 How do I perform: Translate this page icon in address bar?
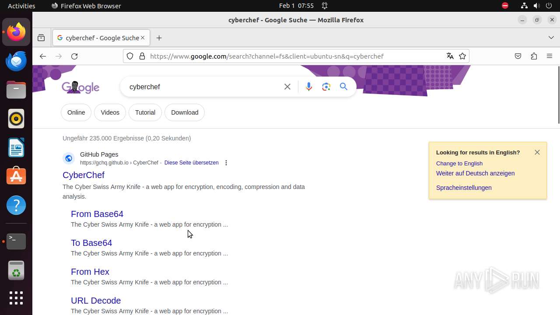(x=450, y=56)
